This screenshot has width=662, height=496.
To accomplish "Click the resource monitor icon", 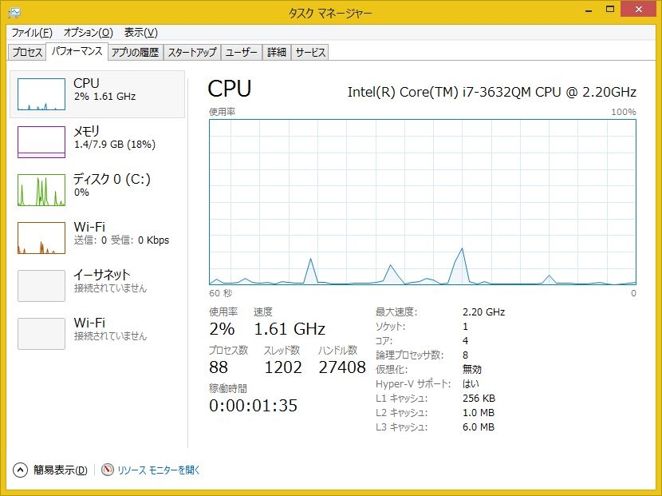I will (107, 470).
